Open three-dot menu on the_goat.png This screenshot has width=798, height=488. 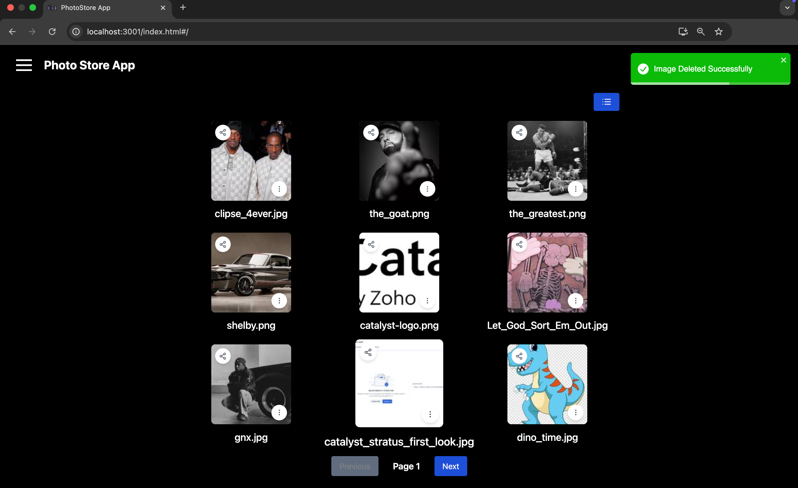427,189
